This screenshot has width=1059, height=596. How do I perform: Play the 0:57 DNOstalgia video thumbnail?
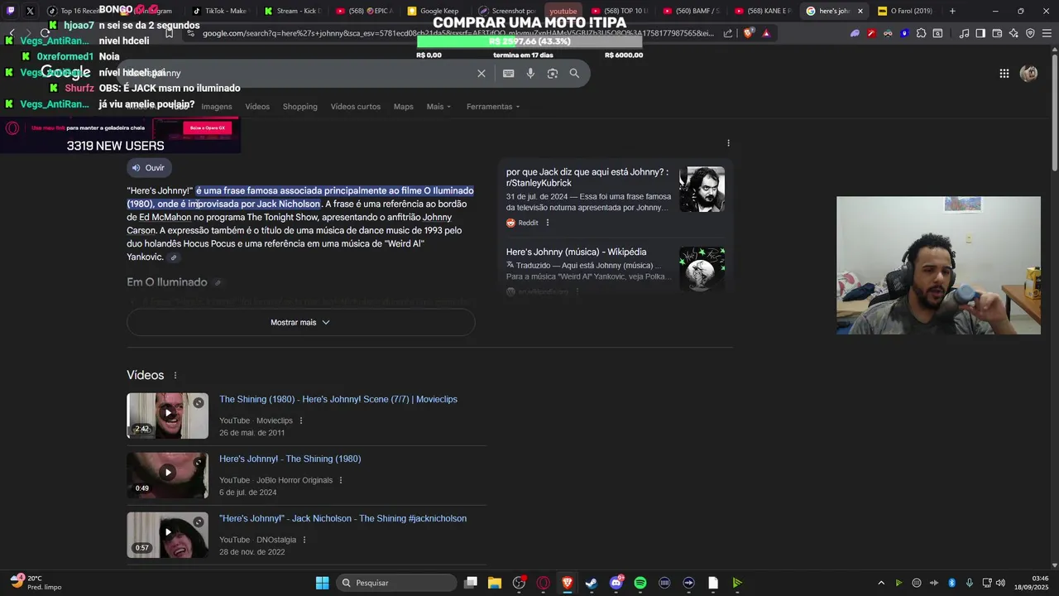tap(167, 535)
